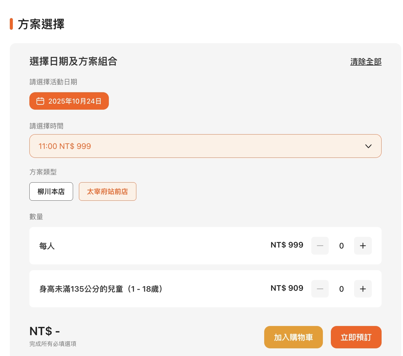Click 清除全部 to clear all selections
The image size is (403, 356).
[x=366, y=62]
